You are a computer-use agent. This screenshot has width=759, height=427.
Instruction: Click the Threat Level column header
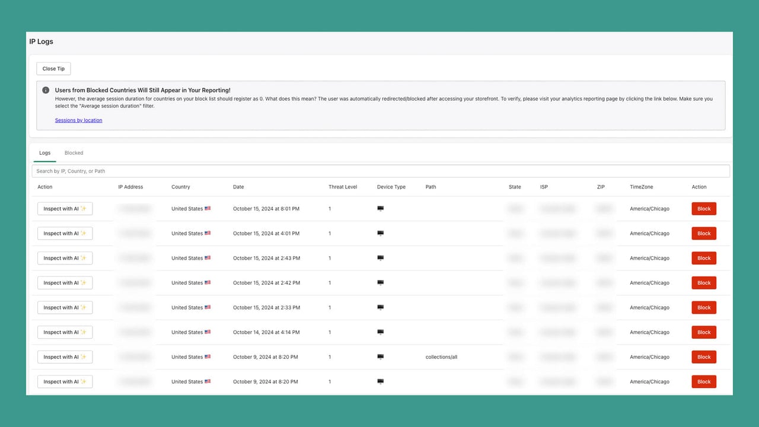click(x=343, y=187)
